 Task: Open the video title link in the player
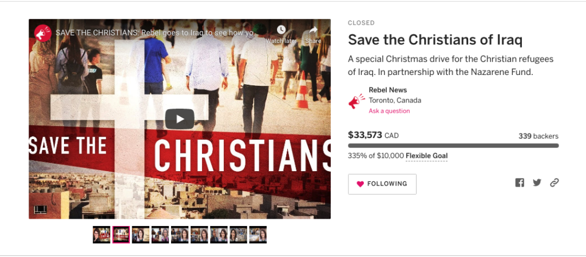[x=157, y=33]
